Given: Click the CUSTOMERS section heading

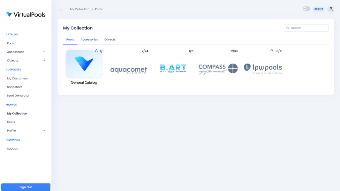Looking at the screenshot, I should 13,70.
